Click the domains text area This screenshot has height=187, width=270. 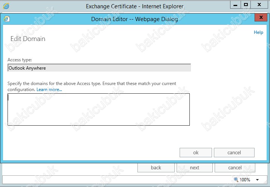(x=99, y=109)
